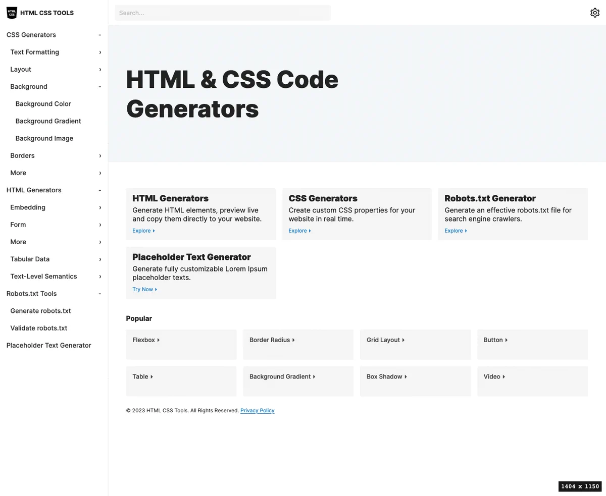Collapse the CSS Generators section

[100, 35]
